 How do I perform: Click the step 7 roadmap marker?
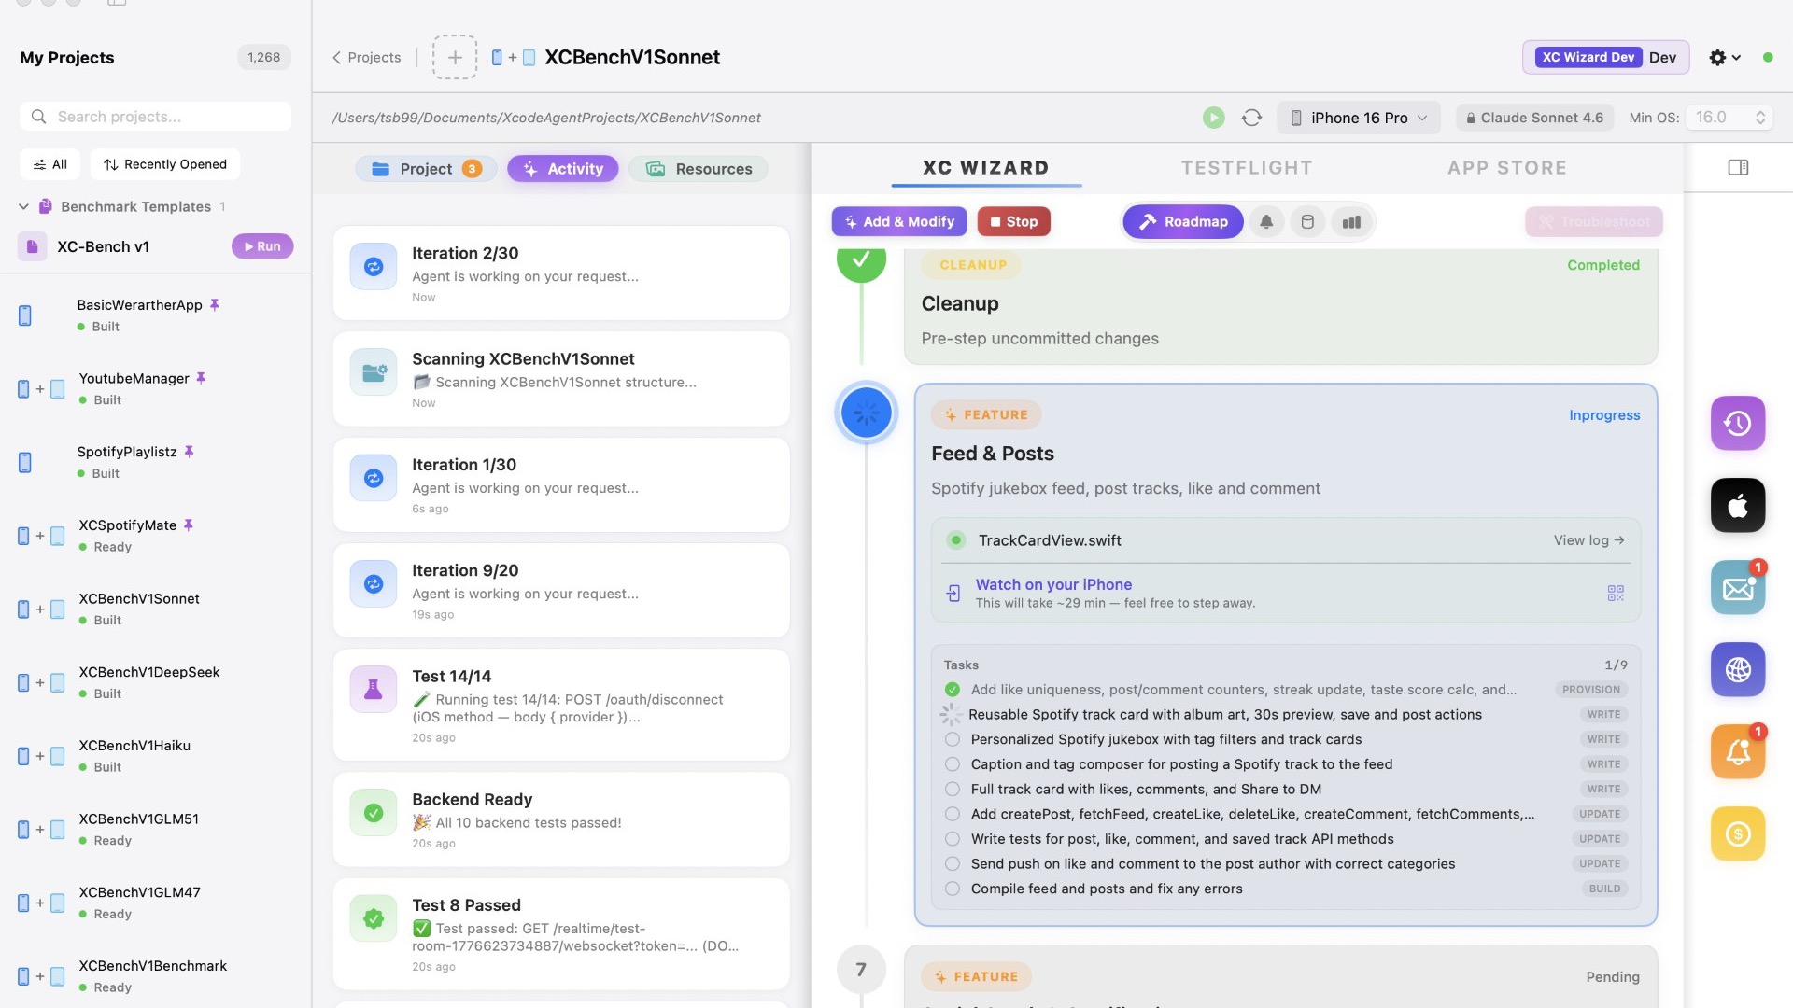[x=861, y=970]
